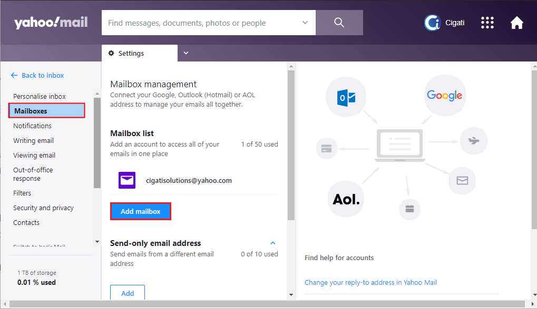Click the Yahoo Mail logo
The image size is (537, 309).
click(51, 23)
